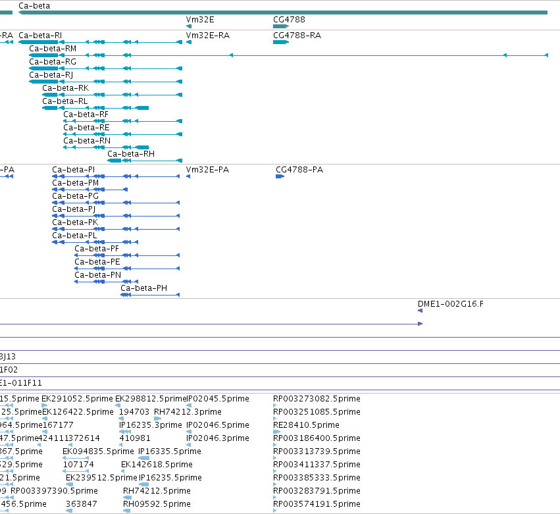
Task: Select the Ca-beta-RG transcript label
Action: click(x=53, y=62)
